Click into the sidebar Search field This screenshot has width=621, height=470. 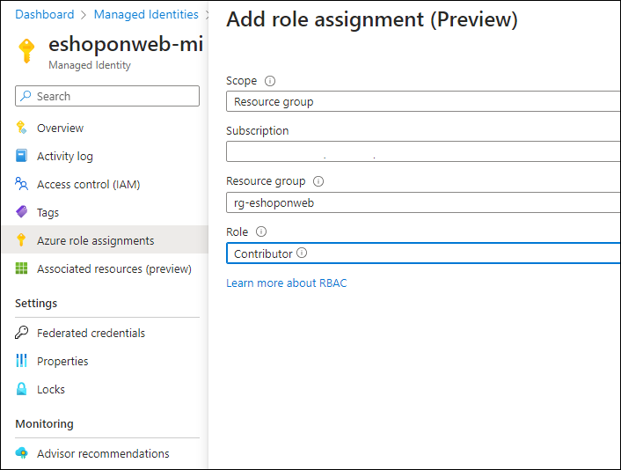(107, 96)
